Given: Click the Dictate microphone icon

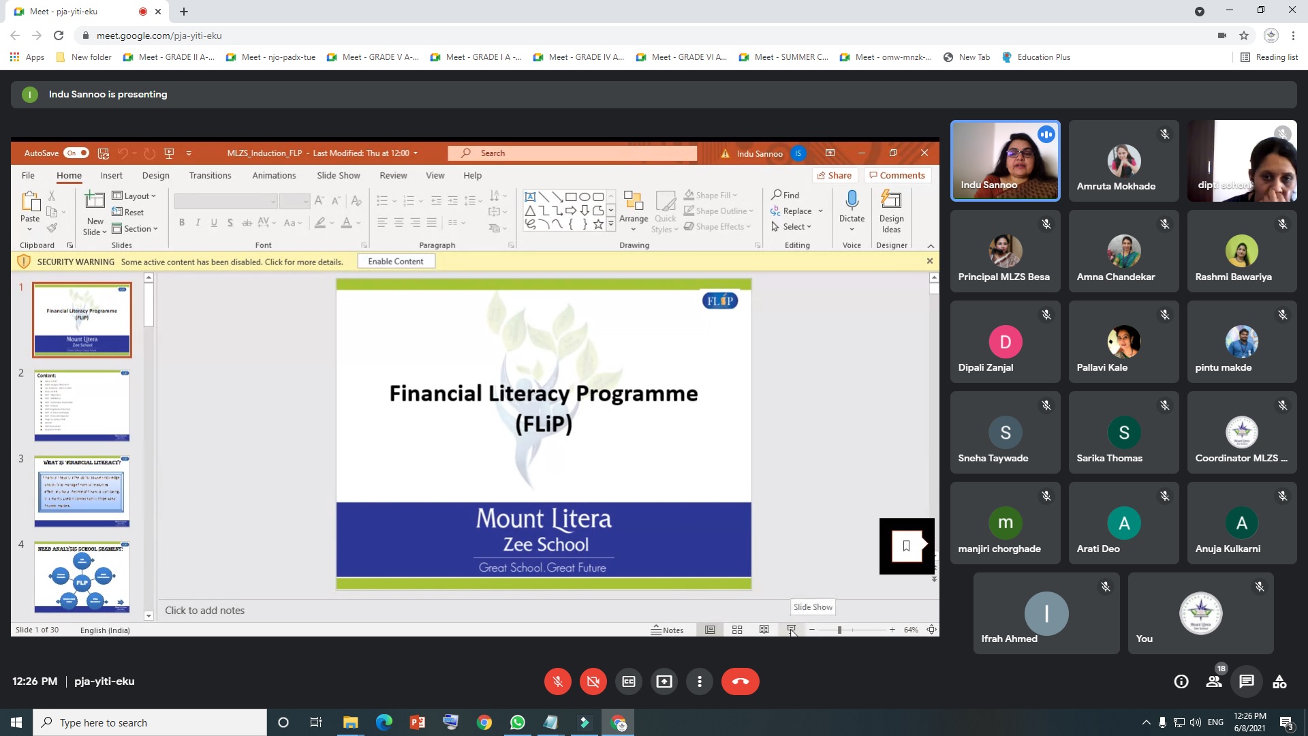Looking at the screenshot, I should coord(852,200).
